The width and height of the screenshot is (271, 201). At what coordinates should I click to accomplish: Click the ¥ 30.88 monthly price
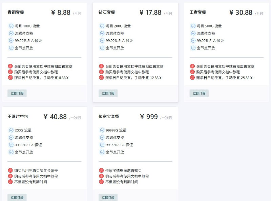(x=241, y=13)
